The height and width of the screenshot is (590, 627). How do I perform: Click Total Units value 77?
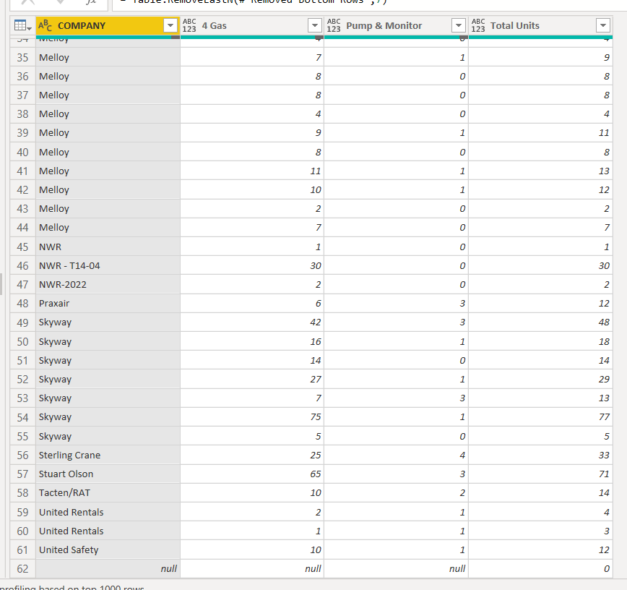pos(540,417)
